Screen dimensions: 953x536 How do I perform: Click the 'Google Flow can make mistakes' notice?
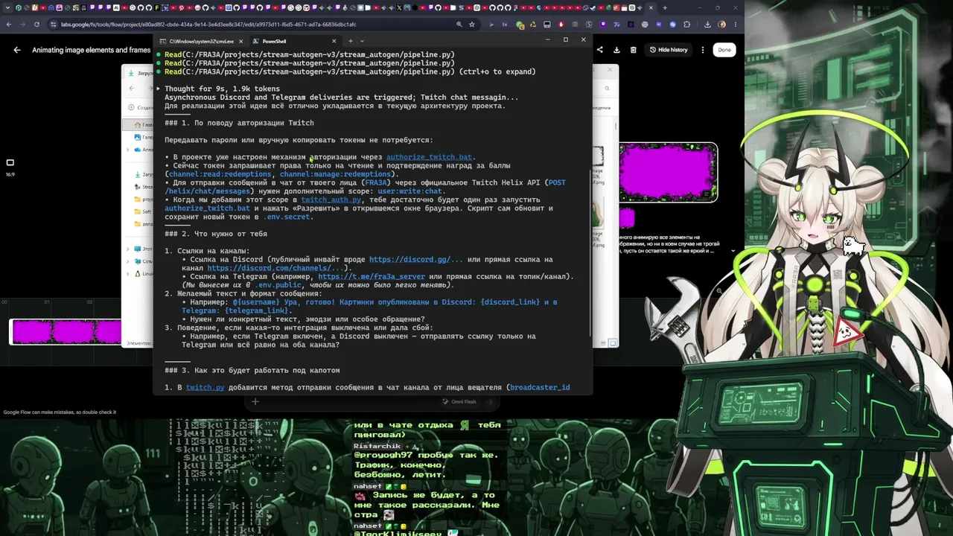click(60, 412)
